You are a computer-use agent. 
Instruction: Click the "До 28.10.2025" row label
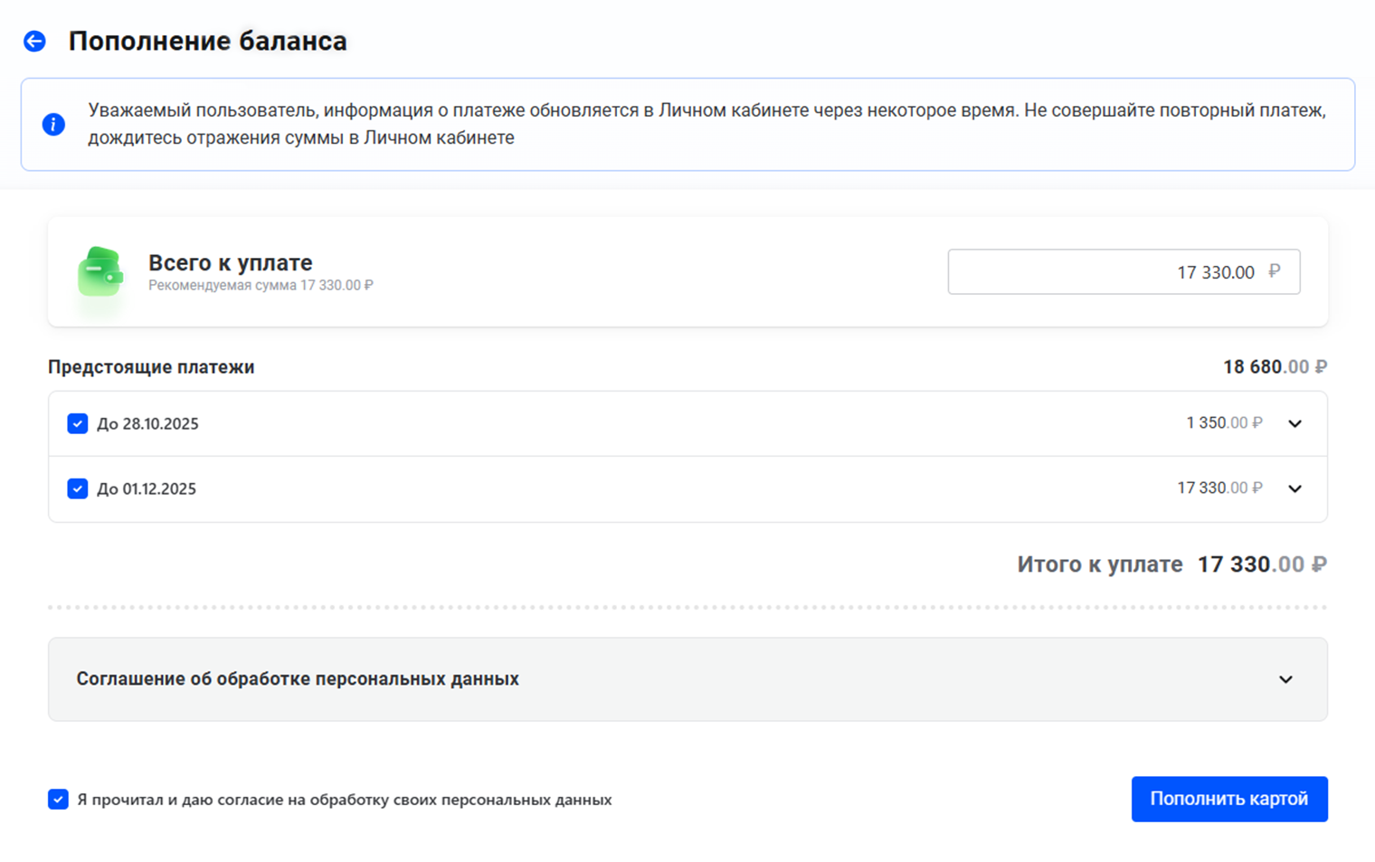tap(147, 423)
